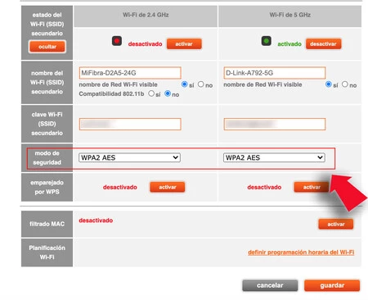The height and width of the screenshot is (300, 368).
Task: Set 2.4 GHz network visible to sí
Action: pos(185,84)
